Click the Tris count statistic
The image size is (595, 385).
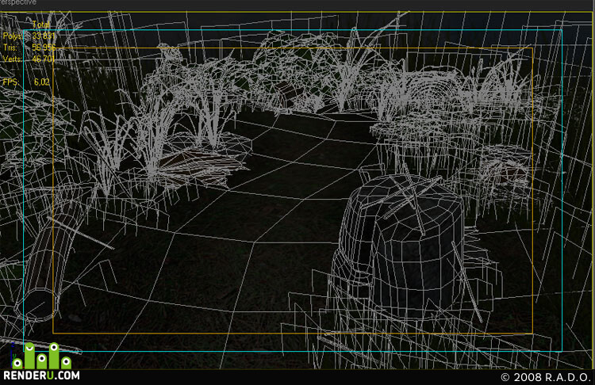(x=44, y=48)
